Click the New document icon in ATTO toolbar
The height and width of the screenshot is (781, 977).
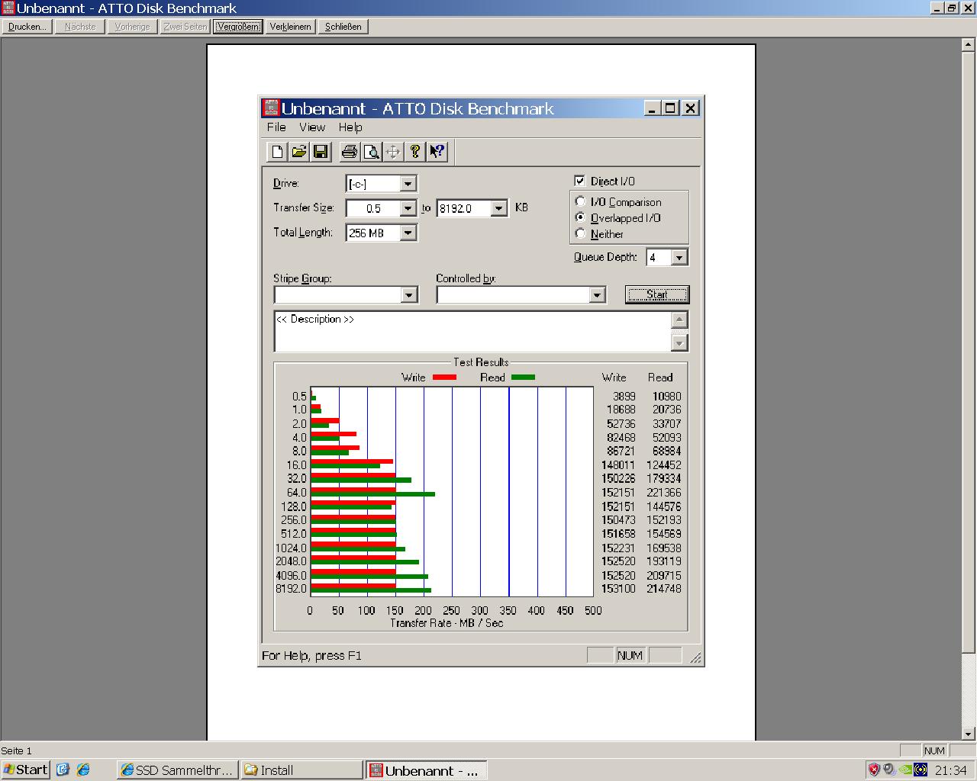[x=278, y=152]
